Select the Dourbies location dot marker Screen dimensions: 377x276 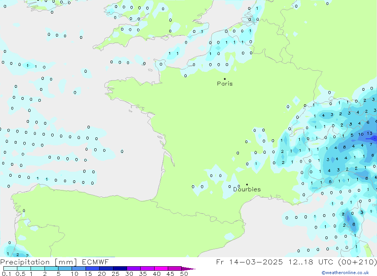tap(247, 185)
